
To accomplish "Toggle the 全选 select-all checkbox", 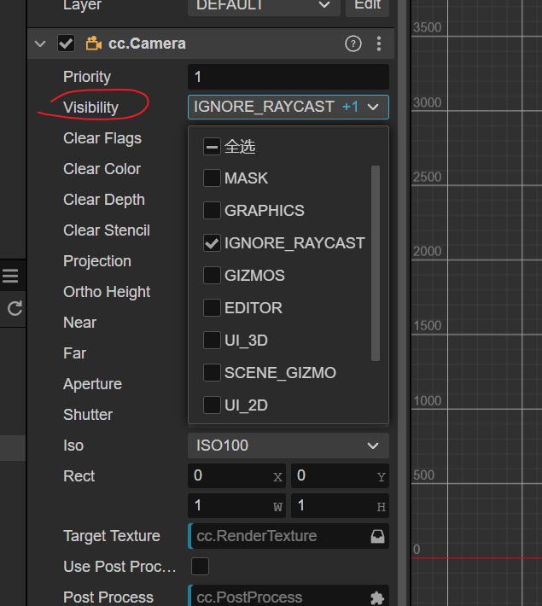I will coord(212,147).
